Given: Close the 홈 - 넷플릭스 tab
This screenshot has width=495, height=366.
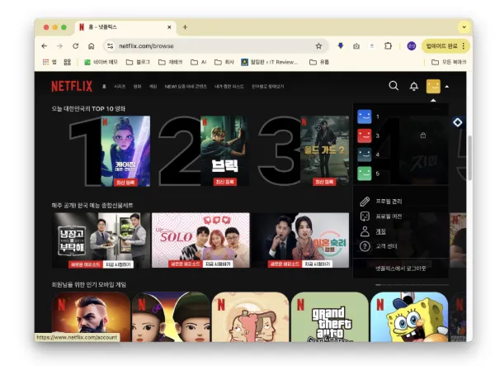Looking at the screenshot, I should 169,27.
